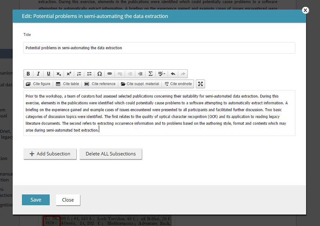Click the Title input field
The width and height of the screenshot is (320, 226).
click(x=159, y=48)
